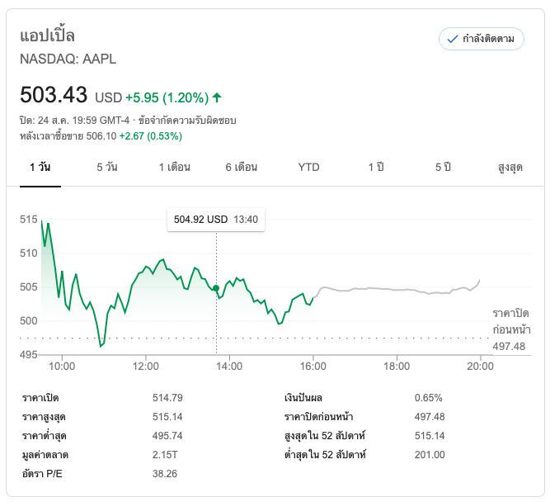
Task: Click the gray after-hours line on chart
Action: 396,289
